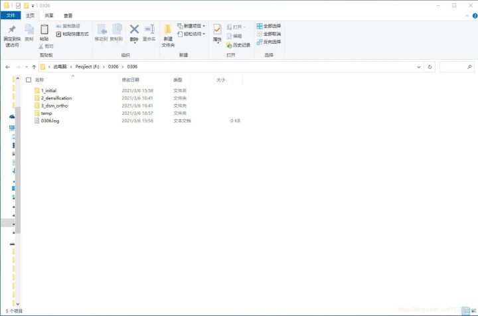478x316 pixels.
Task: Click the search input field
Action: [x=457, y=67]
